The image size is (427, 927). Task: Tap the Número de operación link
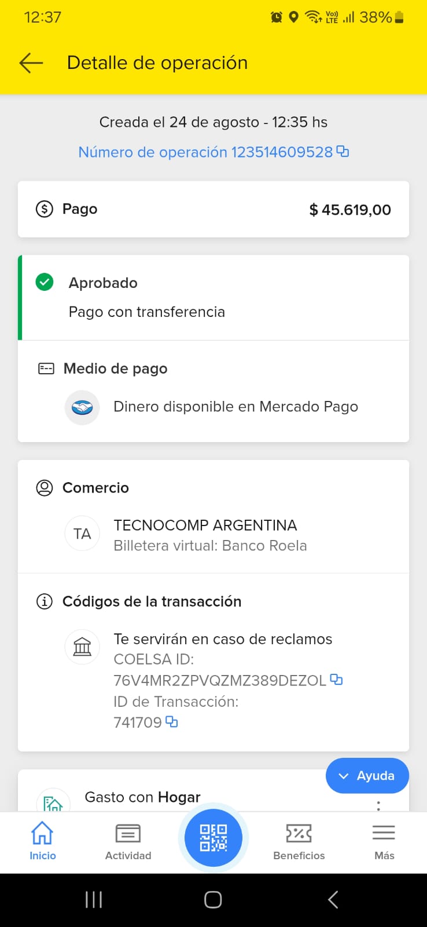click(205, 152)
